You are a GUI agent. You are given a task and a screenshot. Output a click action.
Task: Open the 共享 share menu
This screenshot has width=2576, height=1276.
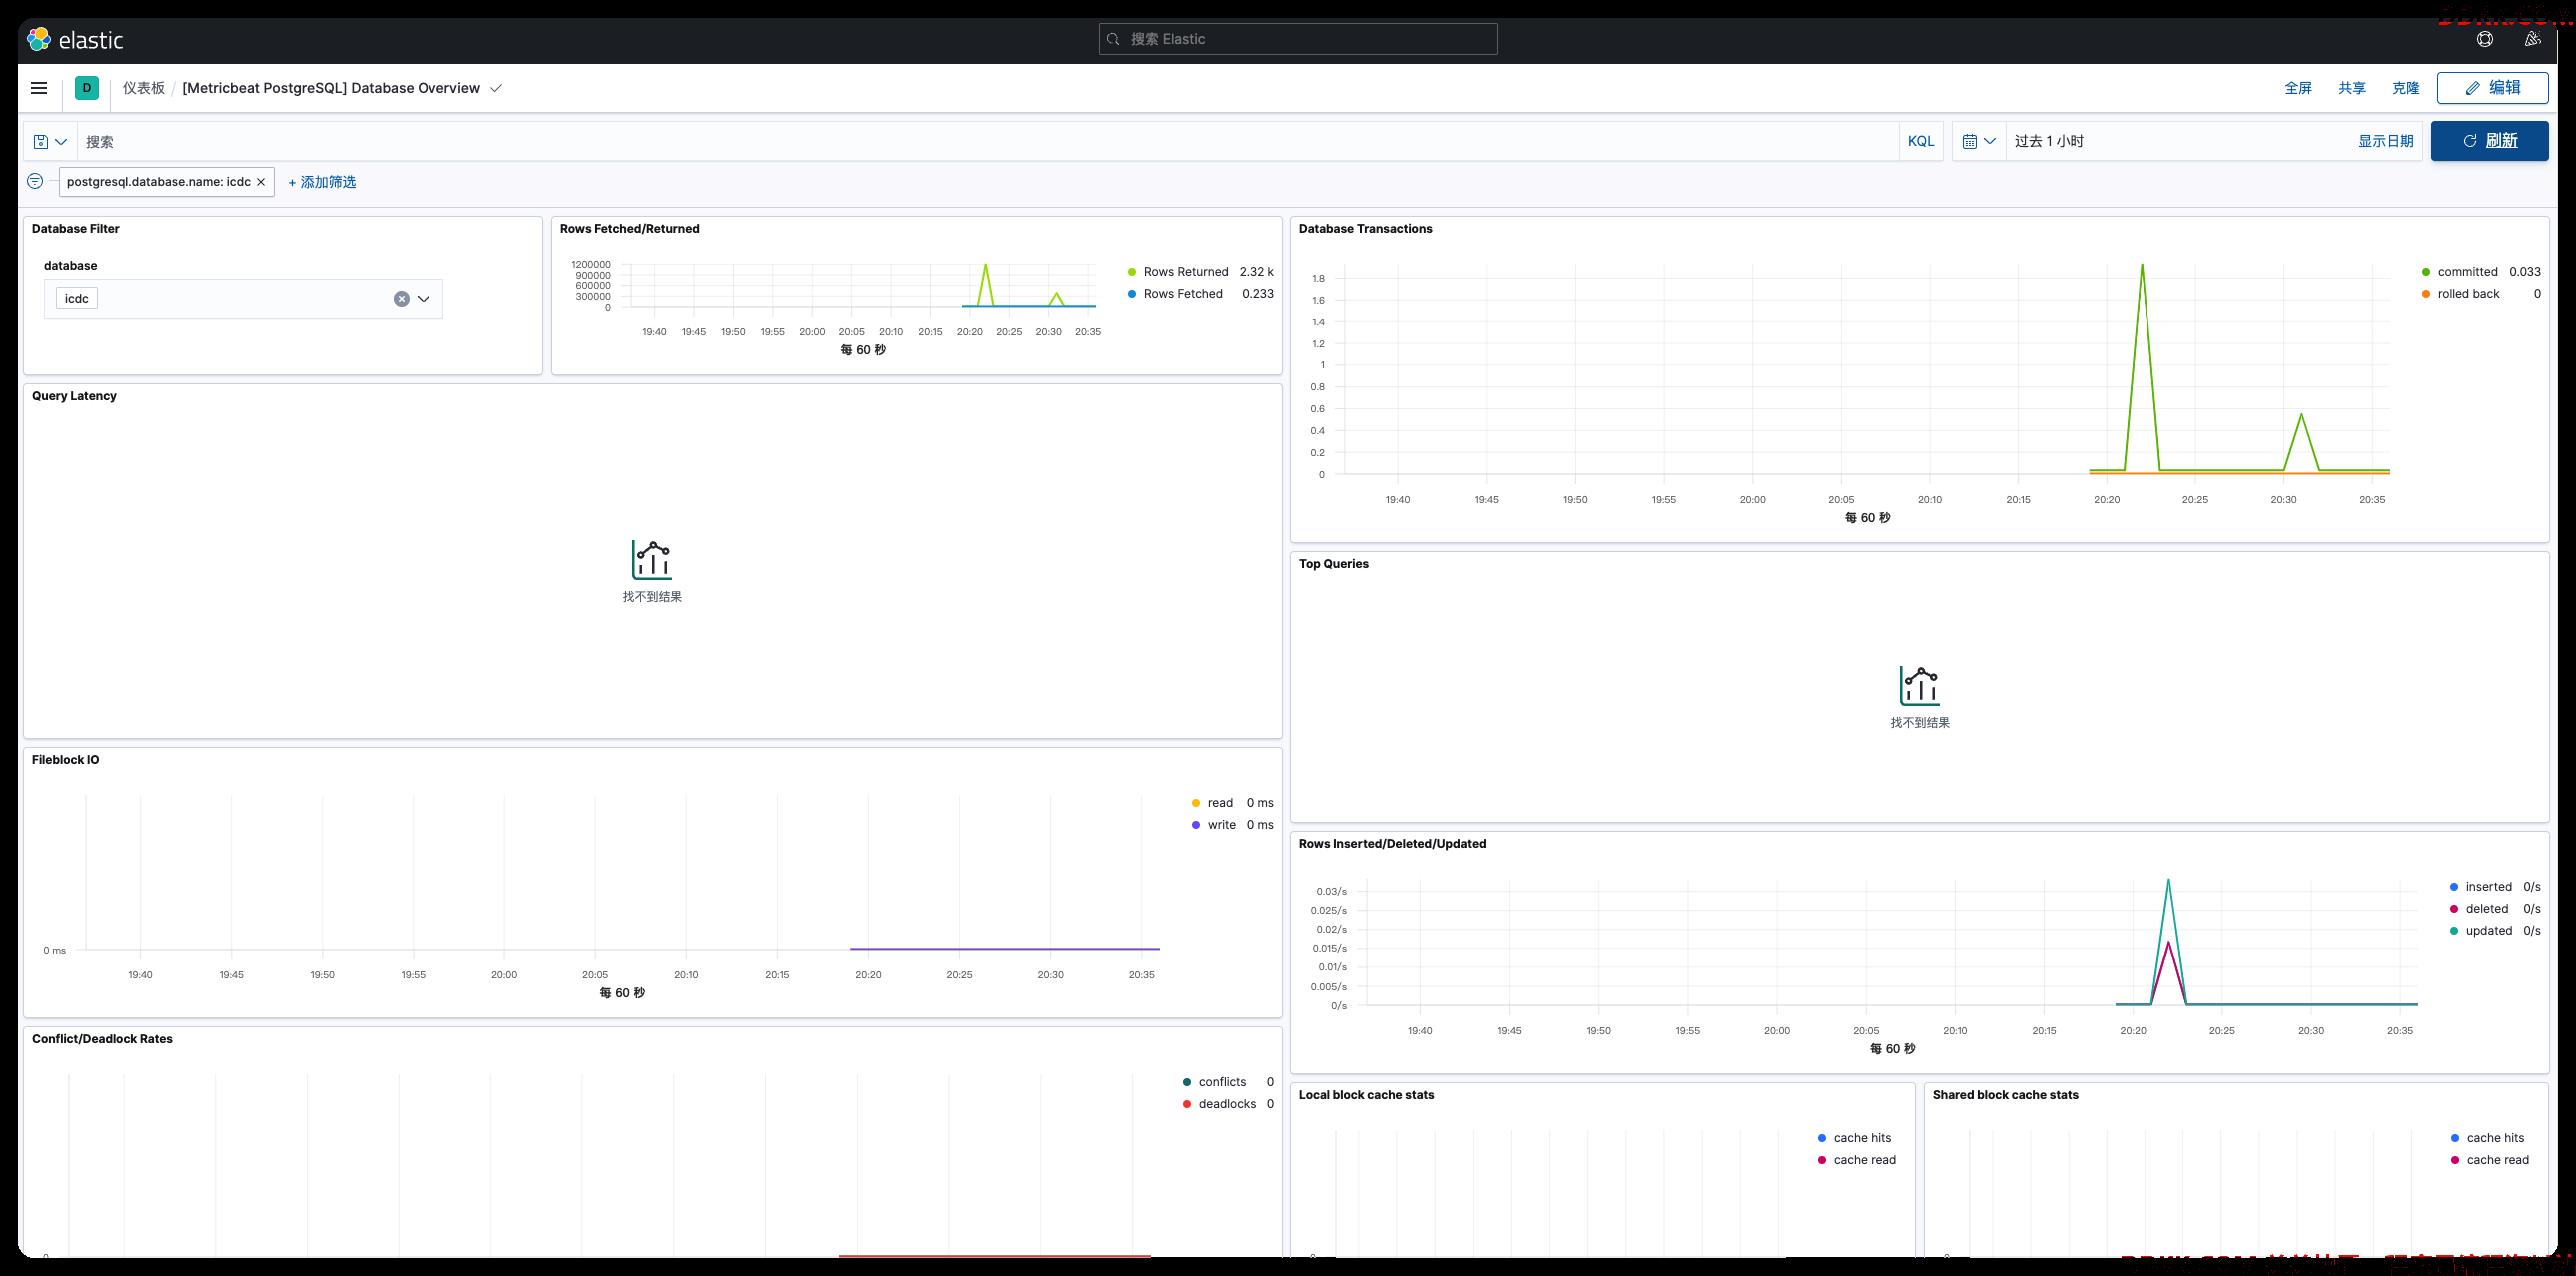click(x=2352, y=88)
